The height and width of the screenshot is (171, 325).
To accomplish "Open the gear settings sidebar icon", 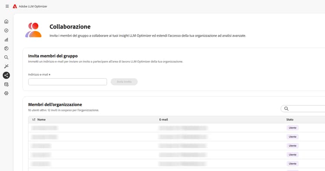I will coord(6,93).
